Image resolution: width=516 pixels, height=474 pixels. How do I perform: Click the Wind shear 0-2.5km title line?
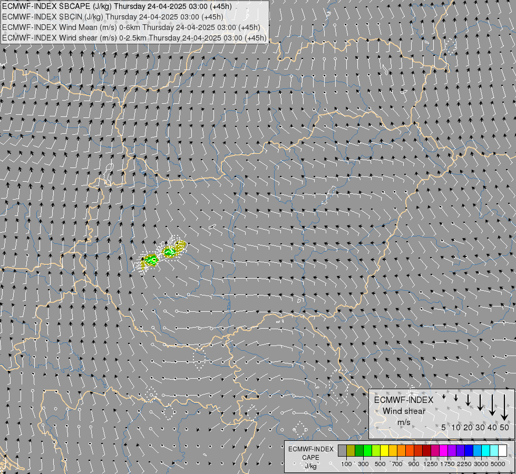point(134,38)
